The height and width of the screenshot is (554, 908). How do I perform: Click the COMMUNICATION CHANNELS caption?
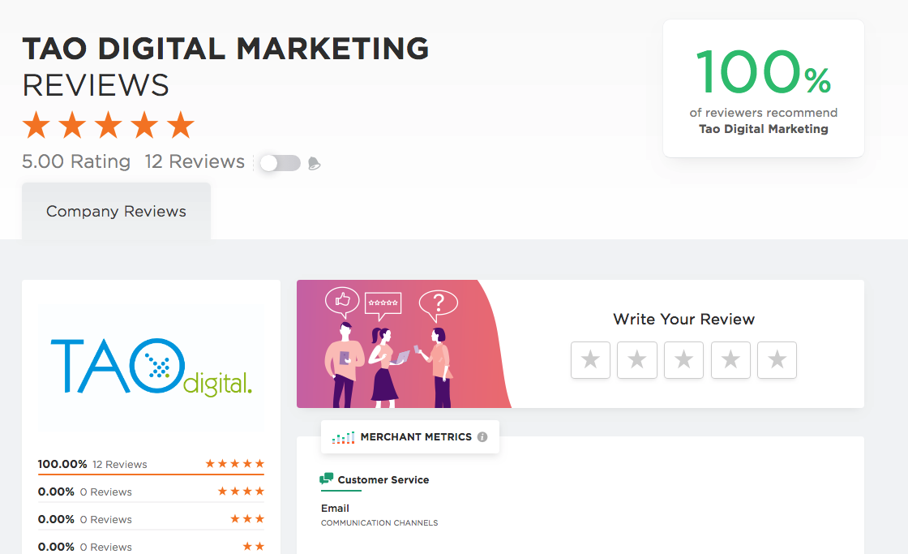379,522
